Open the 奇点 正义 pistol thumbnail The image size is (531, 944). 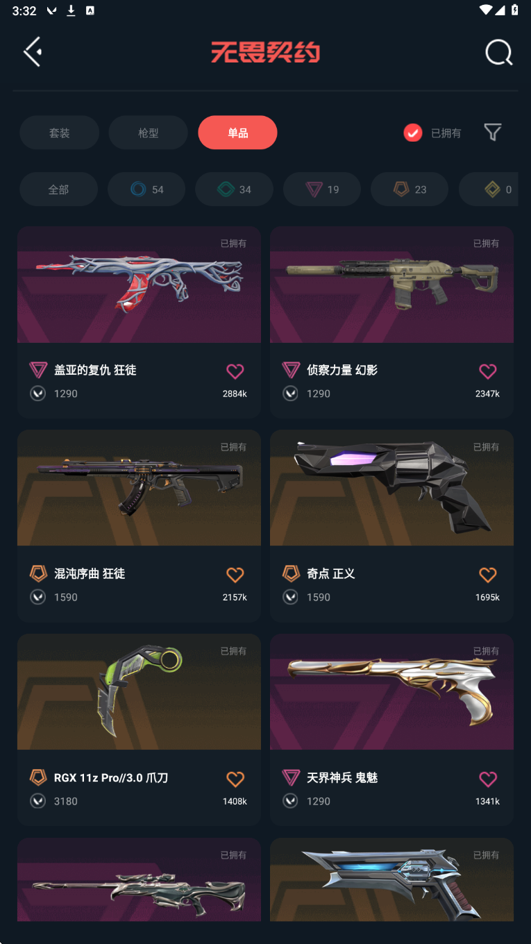391,487
